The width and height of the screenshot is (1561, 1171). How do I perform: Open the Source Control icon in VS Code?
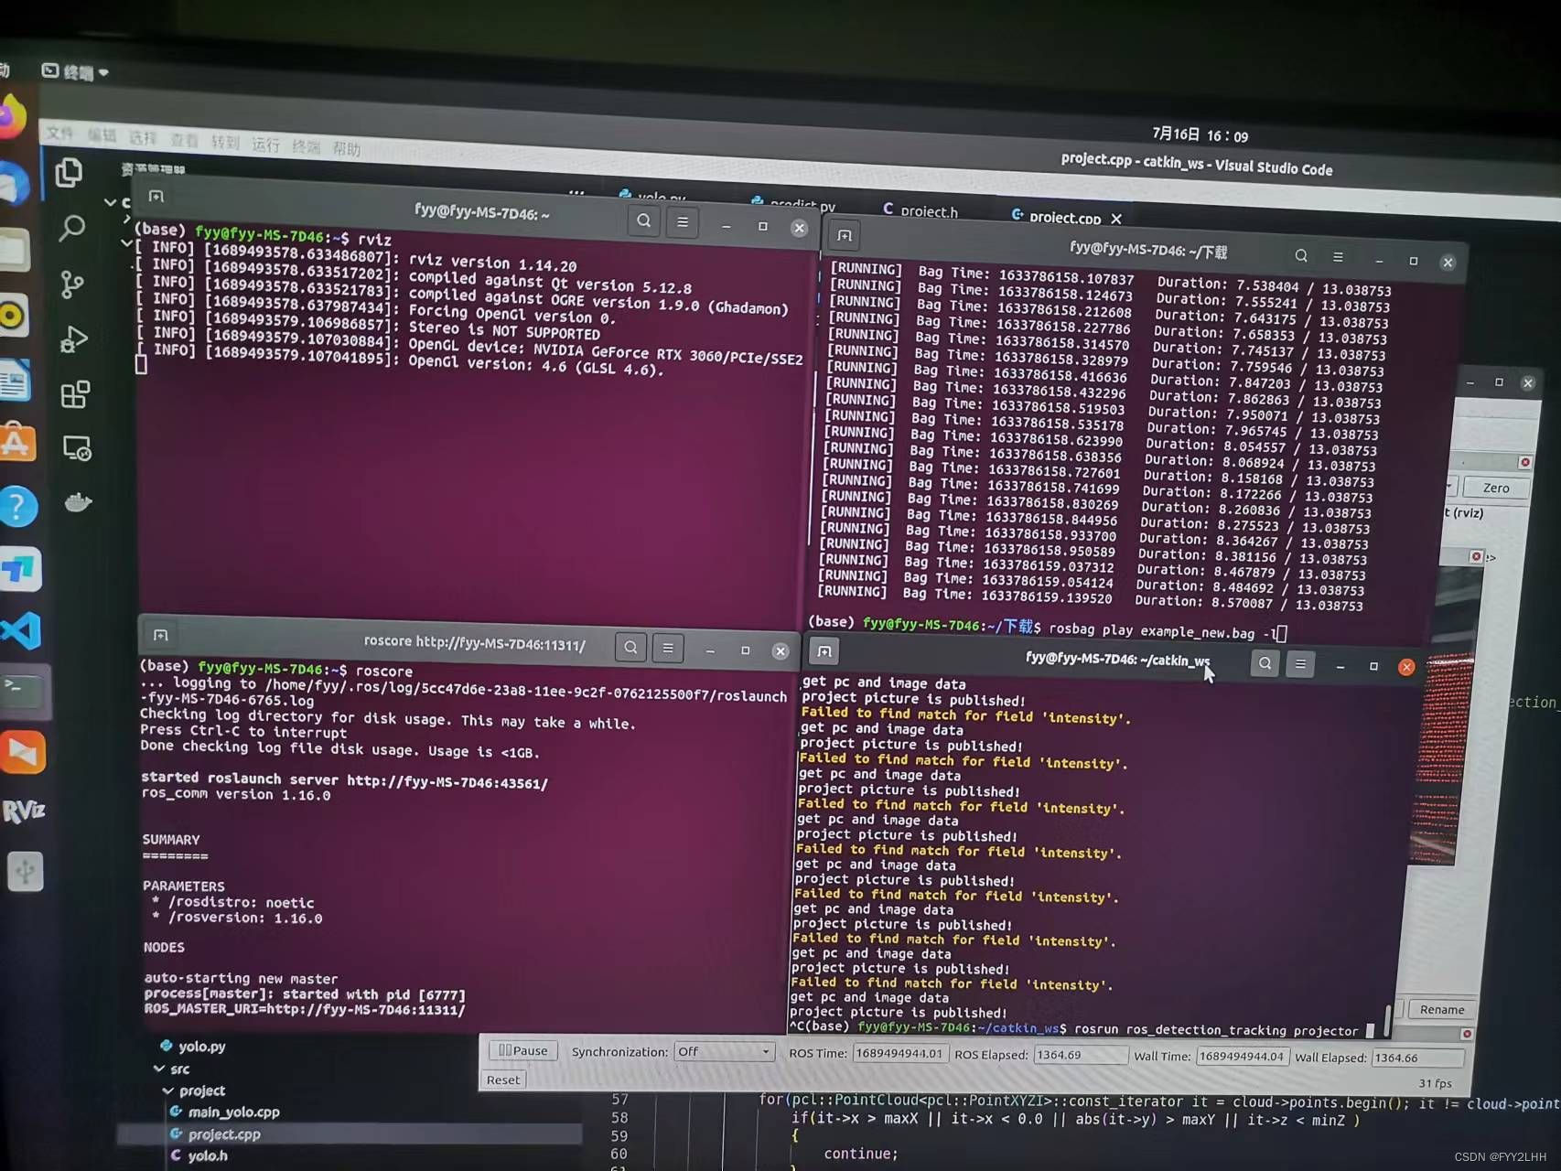point(72,285)
